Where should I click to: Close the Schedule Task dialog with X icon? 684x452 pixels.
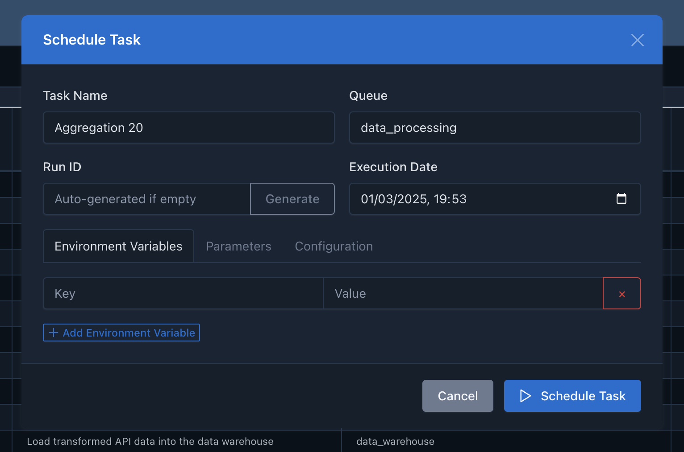(637, 40)
